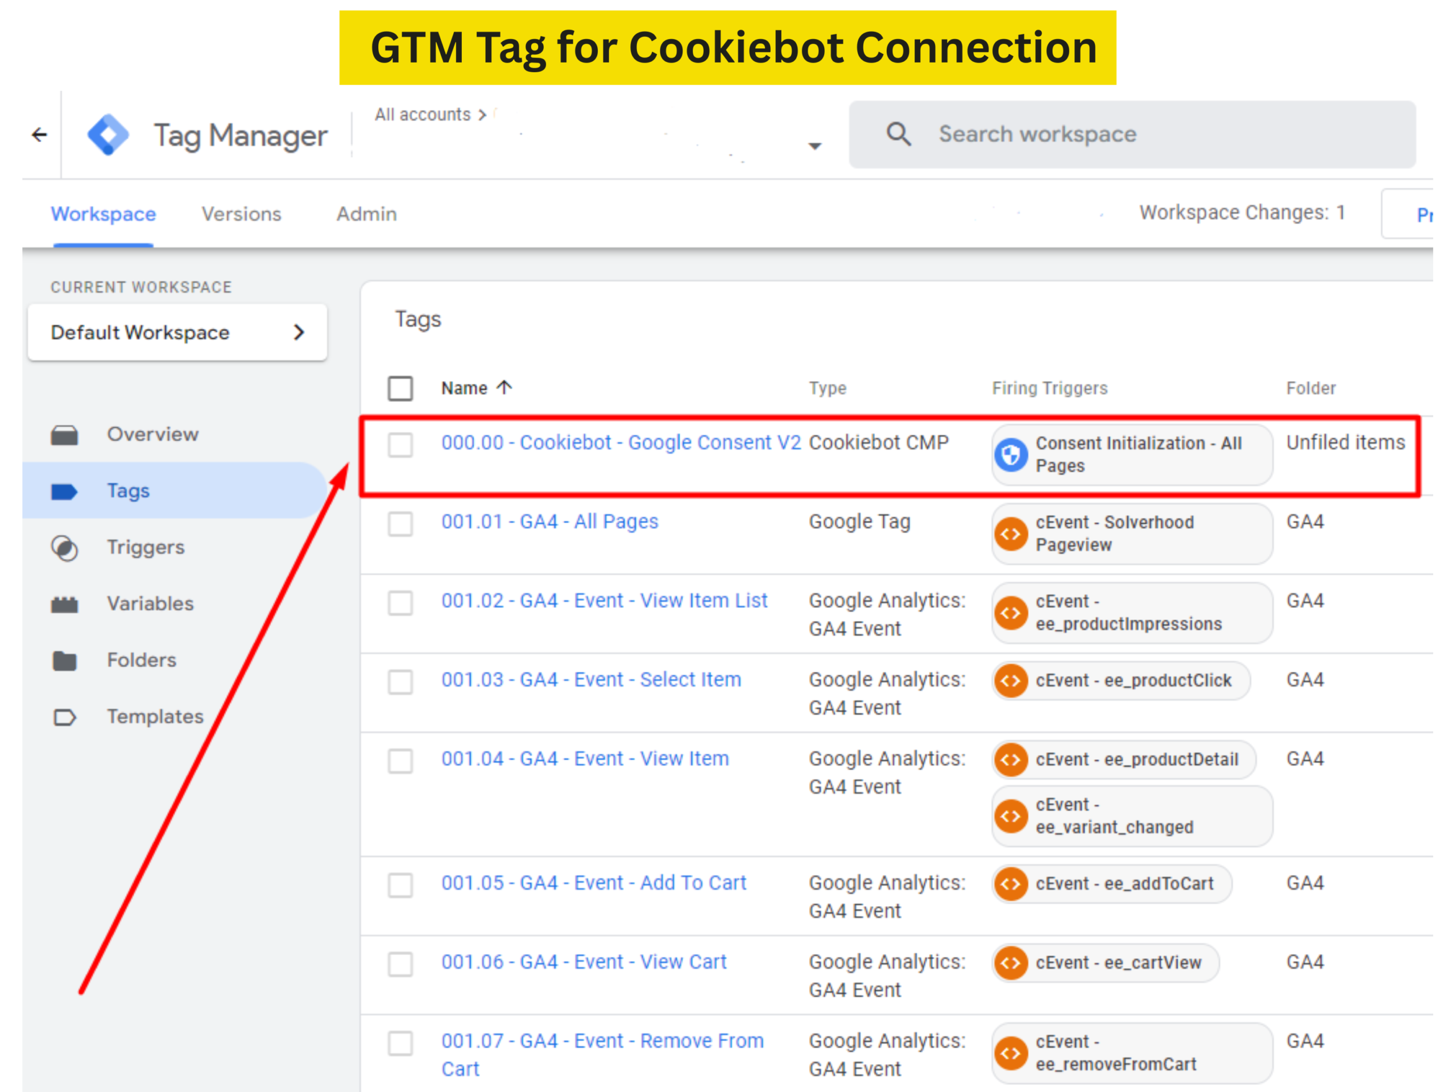Switch to the Versions tab
1456x1092 pixels.
(241, 214)
